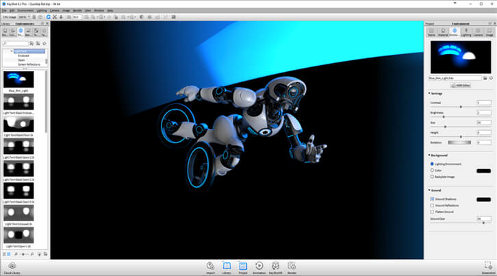Toggle the Project panel icon

(x=243, y=266)
